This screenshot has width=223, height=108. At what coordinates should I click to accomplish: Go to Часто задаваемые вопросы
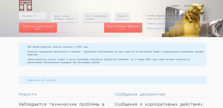coord(97,17)
